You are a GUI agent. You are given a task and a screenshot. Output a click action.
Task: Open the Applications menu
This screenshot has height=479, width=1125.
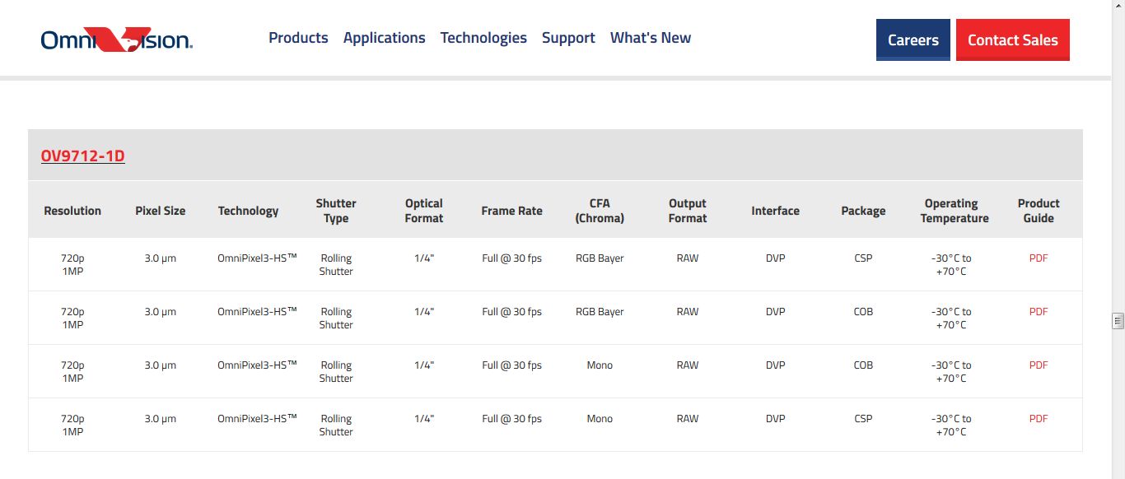384,38
